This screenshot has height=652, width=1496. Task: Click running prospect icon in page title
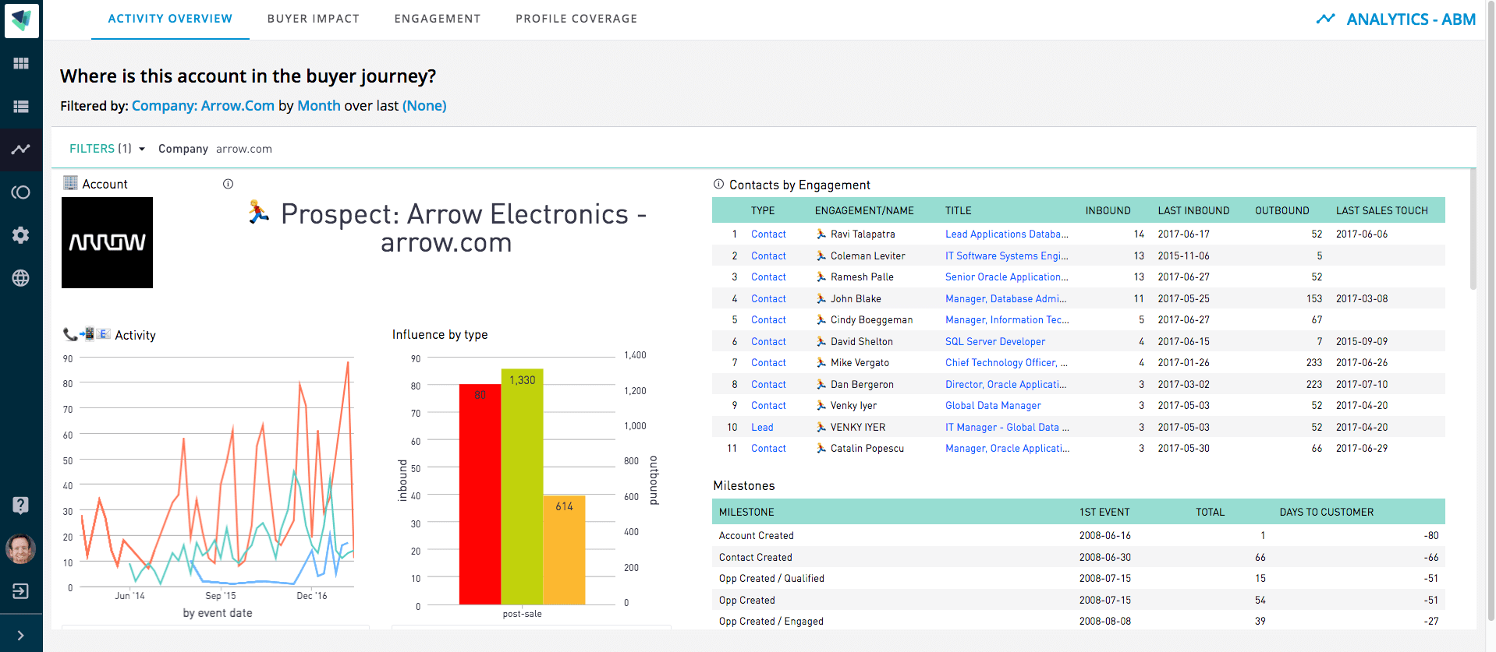(x=259, y=212)
